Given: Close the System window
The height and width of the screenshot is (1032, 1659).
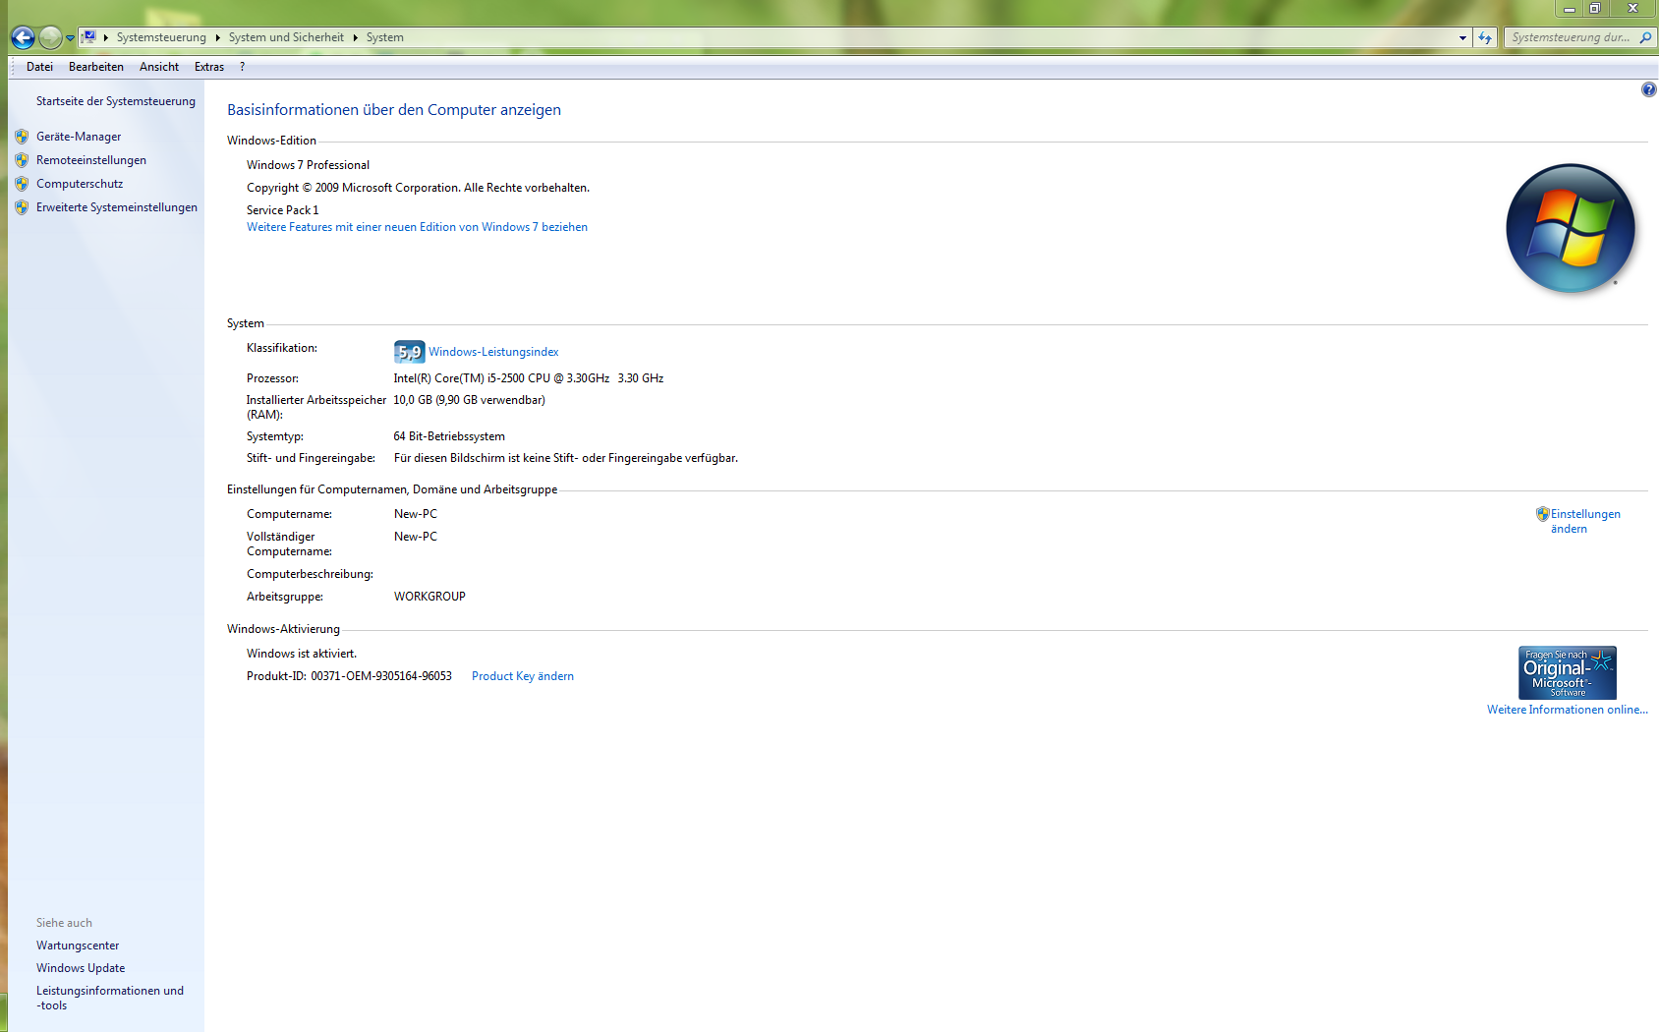Looking at the screenshot, I should [1632, 9].
